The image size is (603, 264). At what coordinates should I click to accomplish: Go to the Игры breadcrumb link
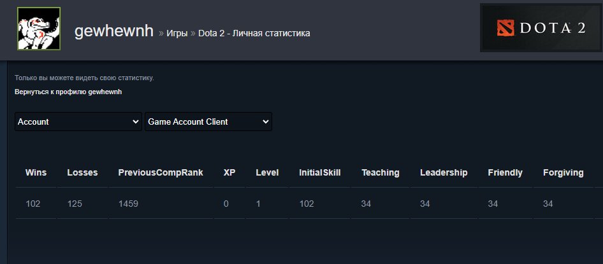pyautogui.click(x=177, y=33)
